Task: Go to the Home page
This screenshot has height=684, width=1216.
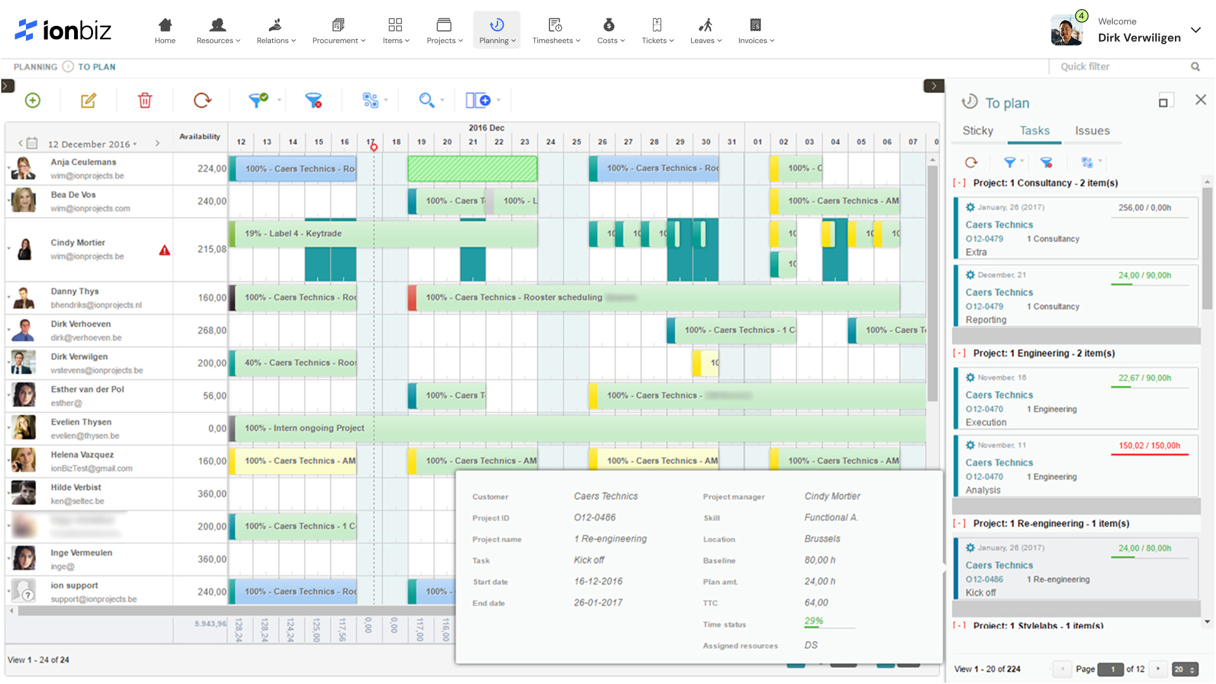Action: [165, 30]
